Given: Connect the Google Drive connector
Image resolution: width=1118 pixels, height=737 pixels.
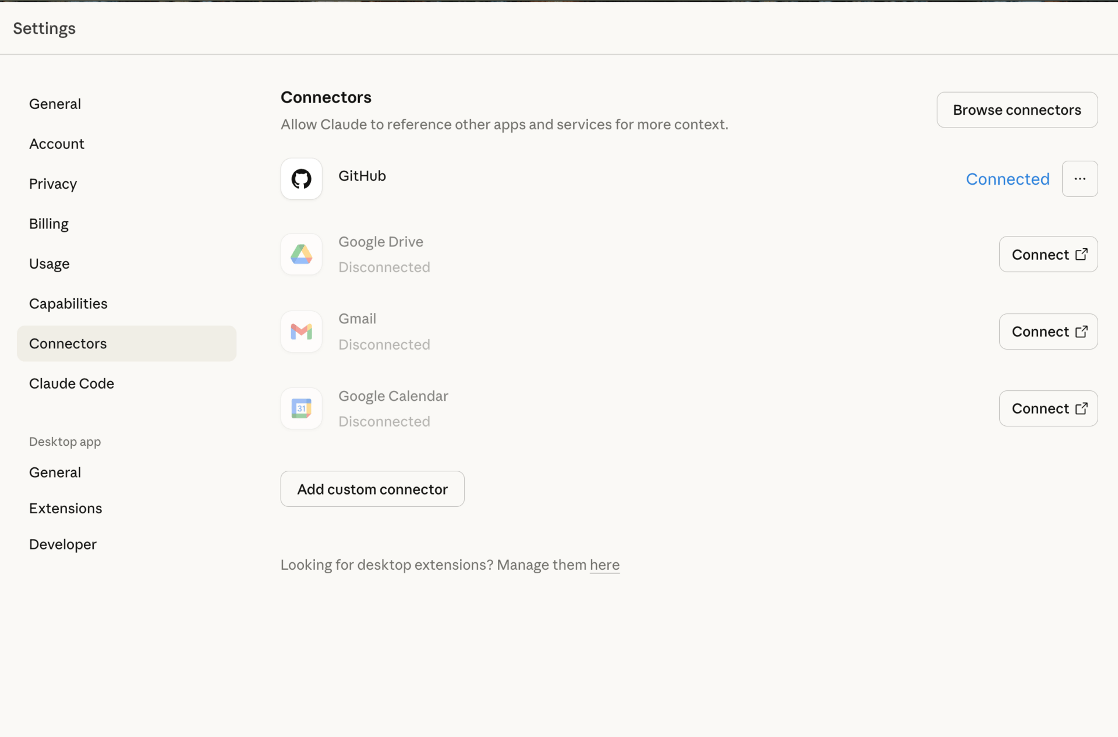Looking at the screenshot, I should pos(1048,255).
